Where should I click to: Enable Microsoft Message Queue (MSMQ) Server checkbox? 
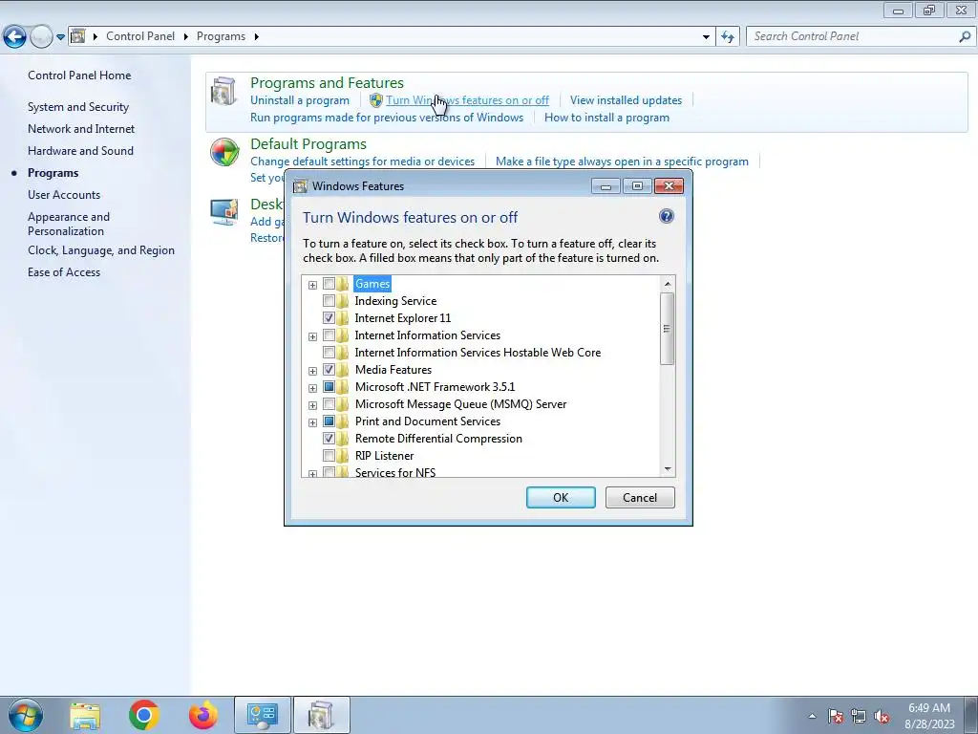[329, 404]
